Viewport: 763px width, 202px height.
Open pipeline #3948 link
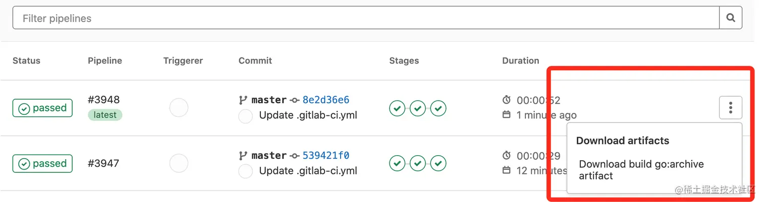click(104, 100)
